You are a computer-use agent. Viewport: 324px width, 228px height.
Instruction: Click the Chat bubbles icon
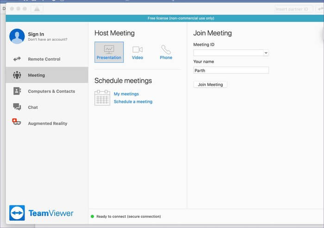(x=17, y=107)
